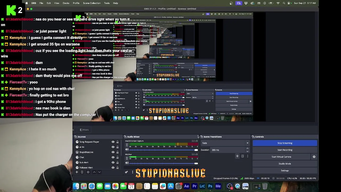Viewport: 341px width, 192px height.
Task: Open Safari from the Dock
Action: pyautogui.click(x=92, y=186)
